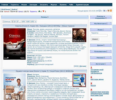The height and width of the screenshot is (100, 116).
Task: Open the sent messages outbox icon
Action: [x=104, y=11]
